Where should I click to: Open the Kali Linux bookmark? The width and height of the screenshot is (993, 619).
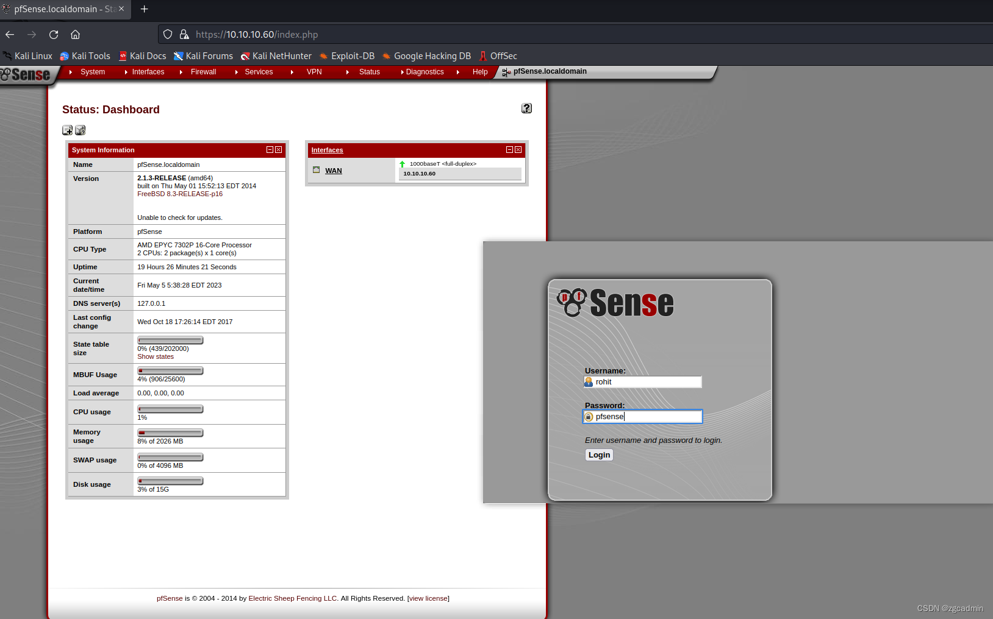[x=27, y=56]
